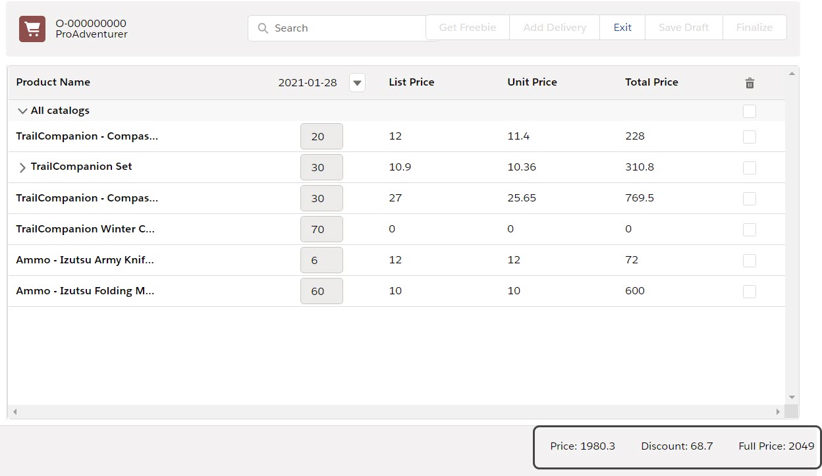Tick the checkbox for All catalogs row
Screen dimensions: 822x476
750,111
